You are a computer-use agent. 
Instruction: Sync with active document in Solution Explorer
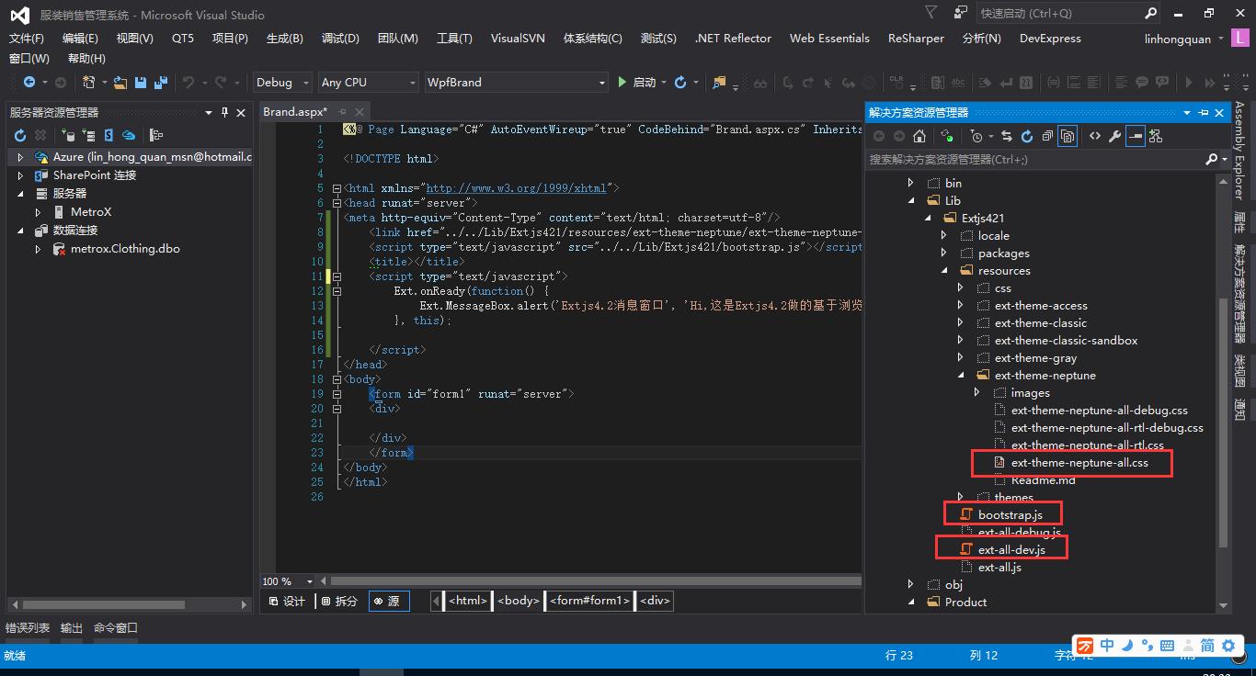pos(1007,136)
